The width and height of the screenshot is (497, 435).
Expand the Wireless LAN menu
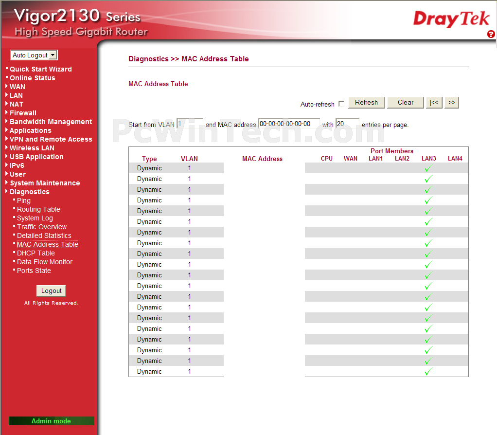pos(32,148)
